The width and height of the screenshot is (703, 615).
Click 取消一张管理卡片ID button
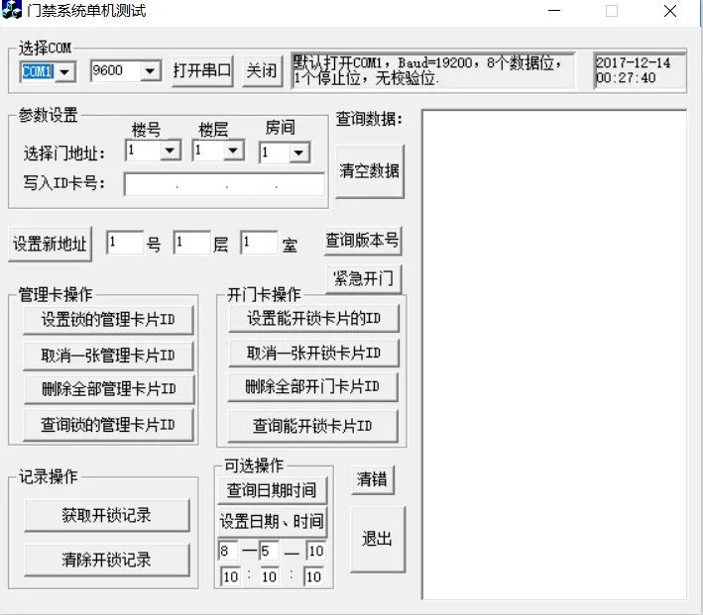[108, 356]
